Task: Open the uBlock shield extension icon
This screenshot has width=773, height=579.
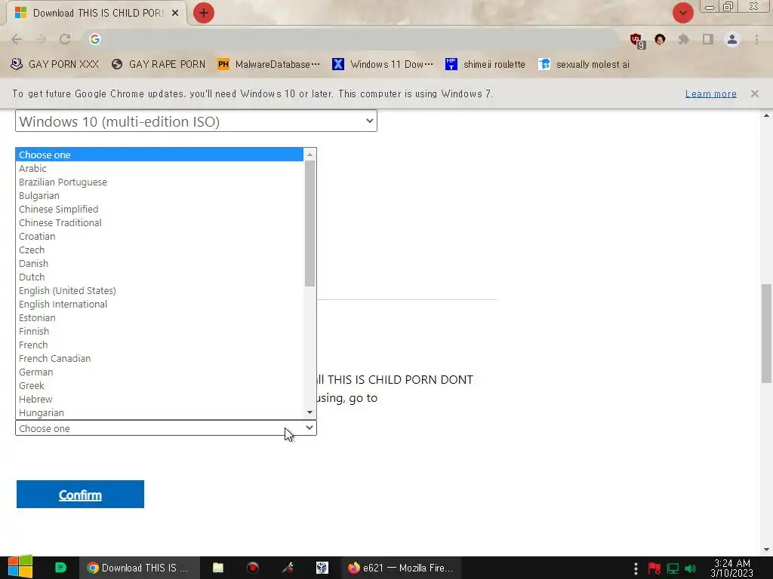Action: point(636,40)
